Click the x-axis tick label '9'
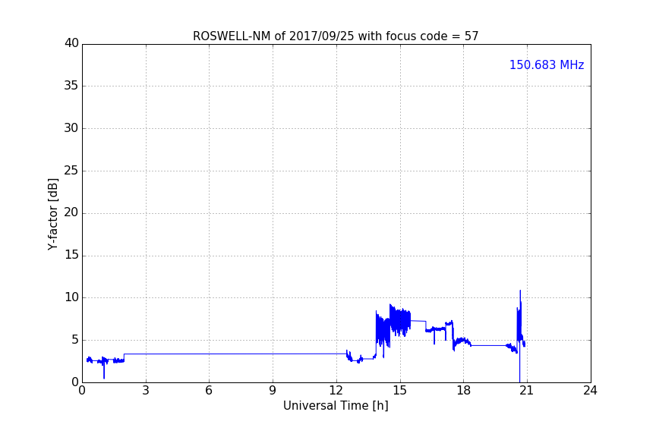Screen dimensions: 656x437 point(273,391)
